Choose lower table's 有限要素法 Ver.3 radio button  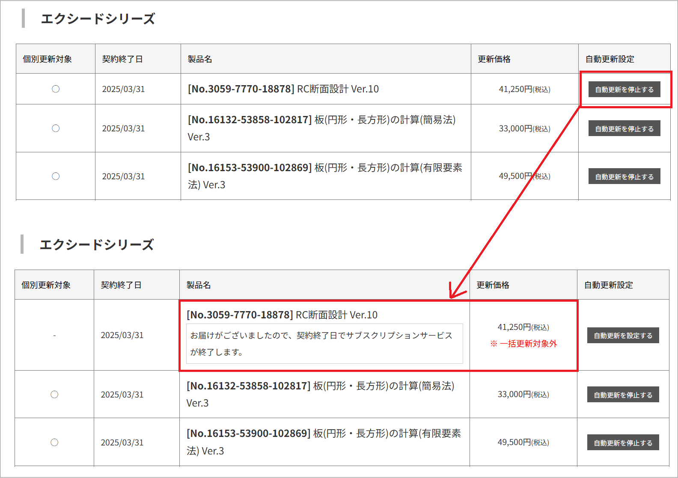[x=54, y=442]
